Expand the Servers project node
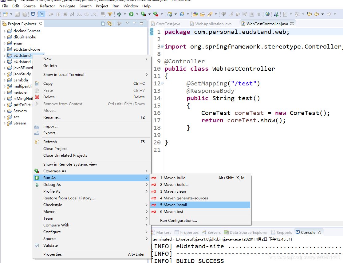343x263 pixels. 4,111
